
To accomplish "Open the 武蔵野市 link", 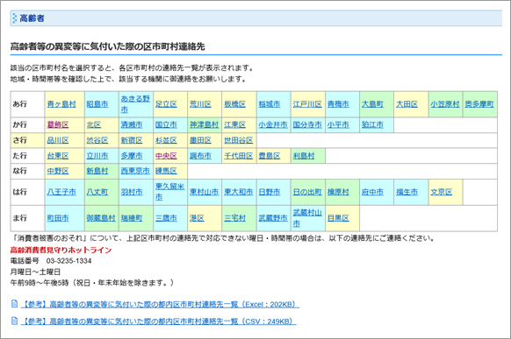I will (x=273, y=218).
